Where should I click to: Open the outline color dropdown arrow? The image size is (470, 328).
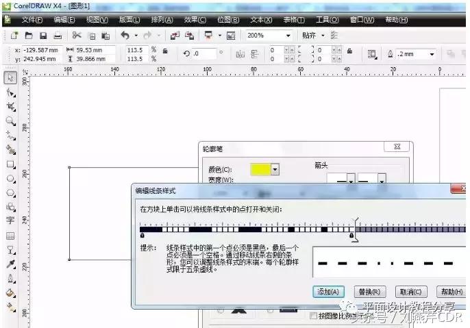click(x=275, y=170)
